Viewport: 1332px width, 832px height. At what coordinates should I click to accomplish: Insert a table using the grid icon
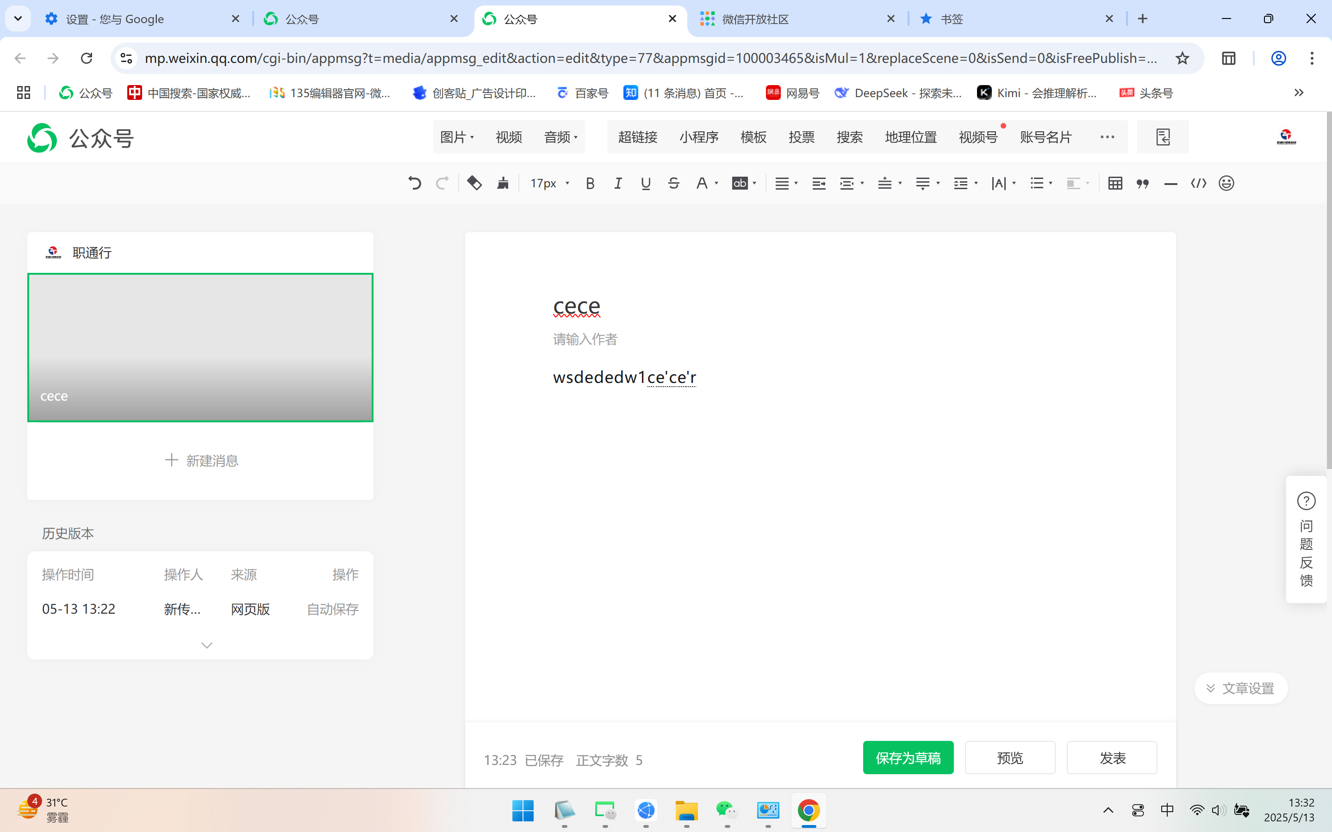pyautogui.click(x=1115, y=183)
